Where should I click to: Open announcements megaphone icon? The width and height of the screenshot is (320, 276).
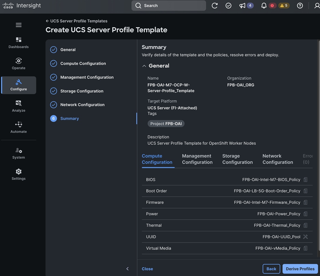coord(242,5)
